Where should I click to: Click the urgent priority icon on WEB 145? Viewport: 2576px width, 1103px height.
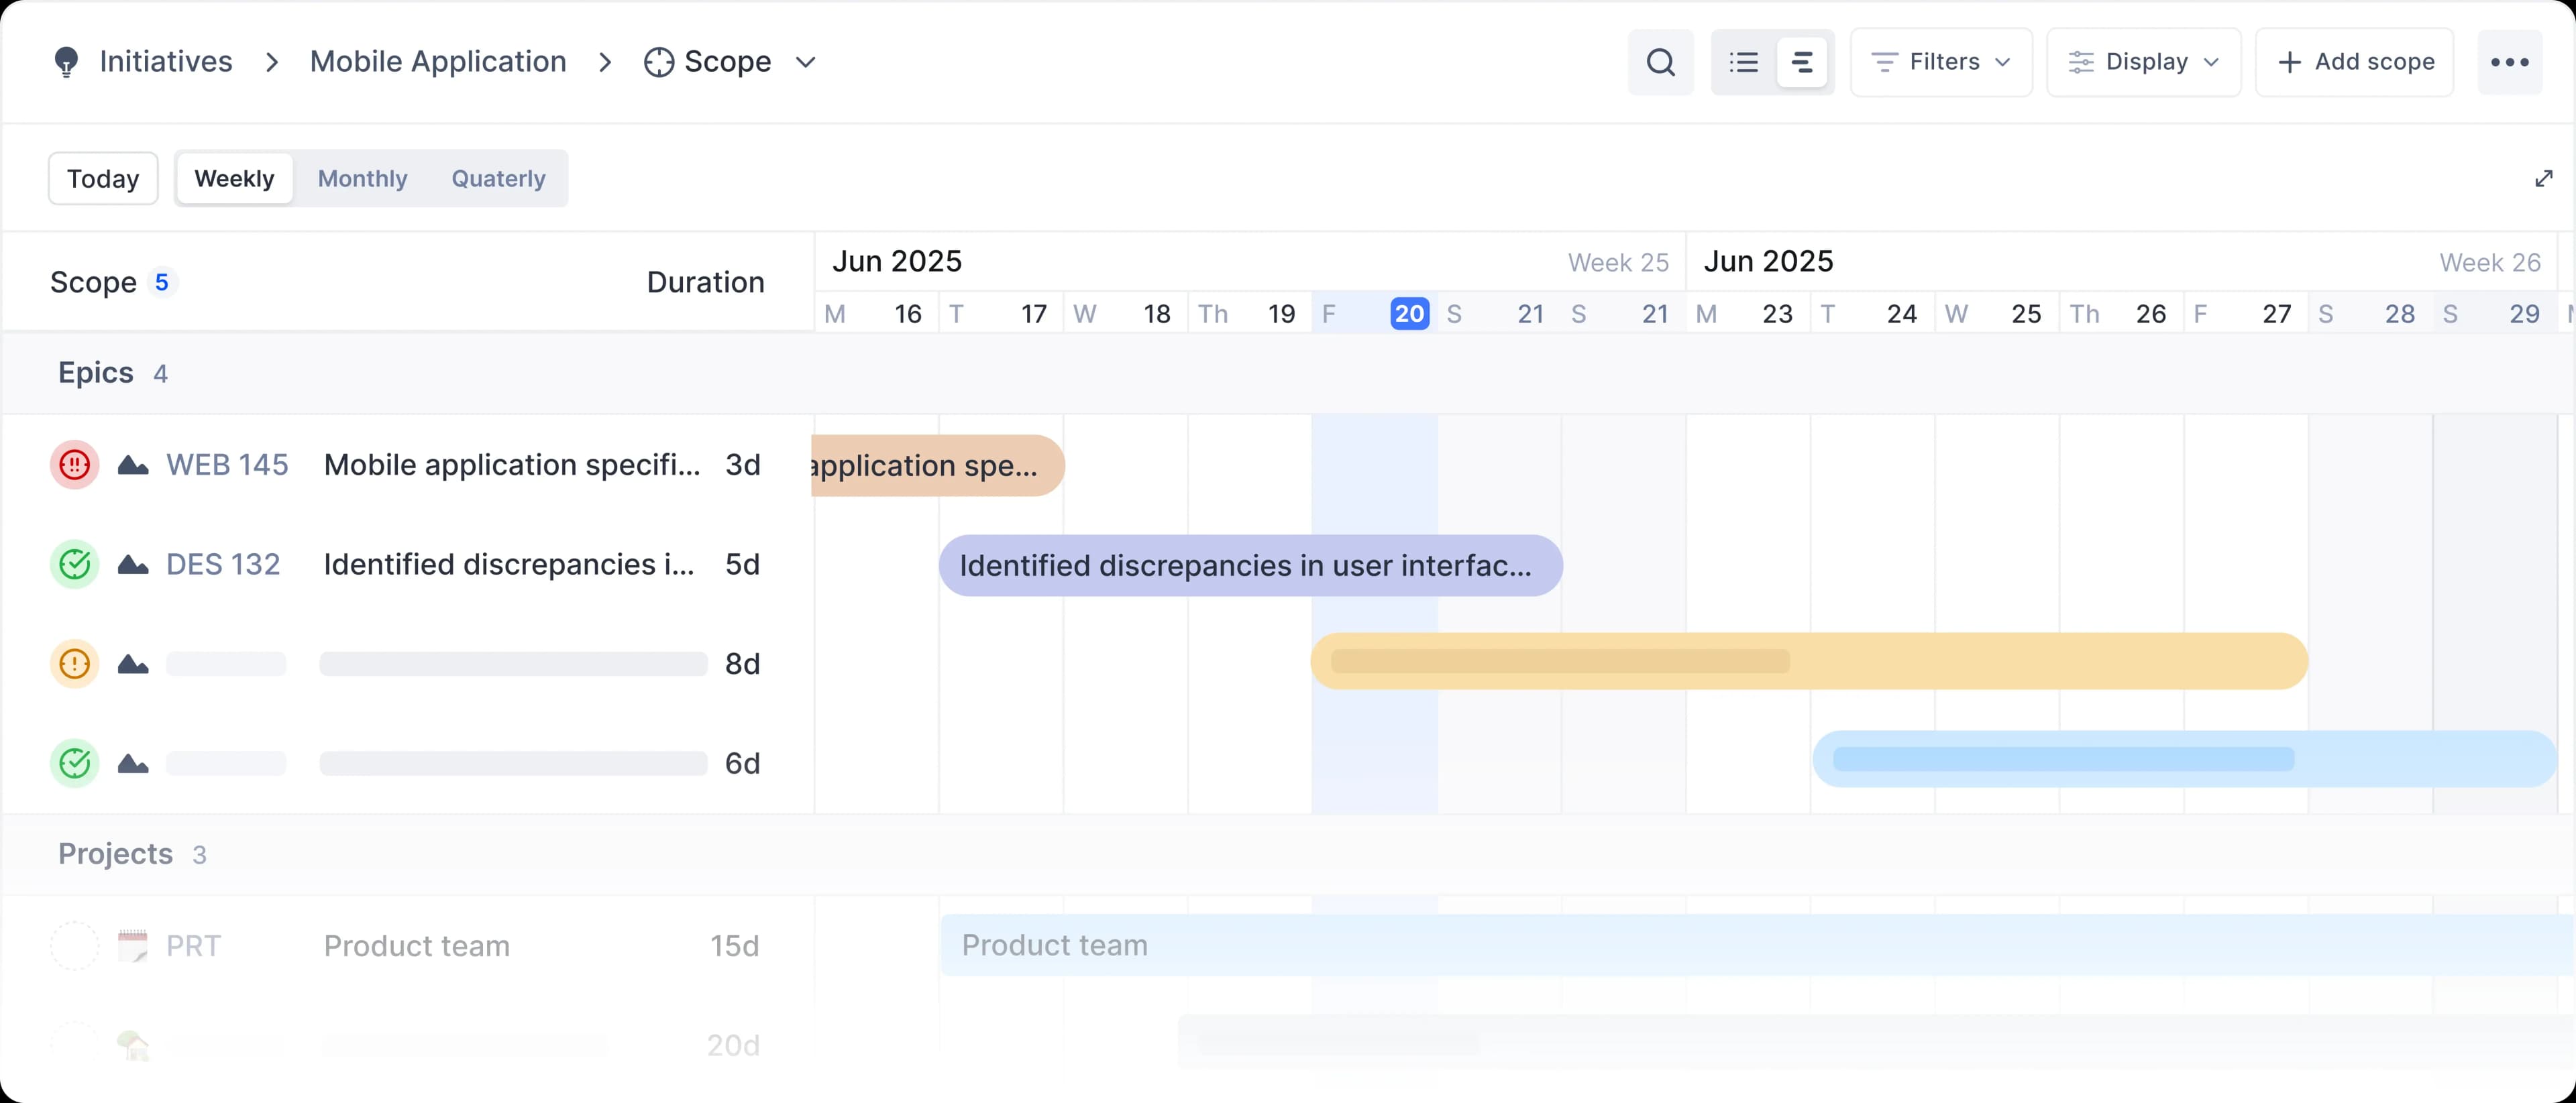74,465
